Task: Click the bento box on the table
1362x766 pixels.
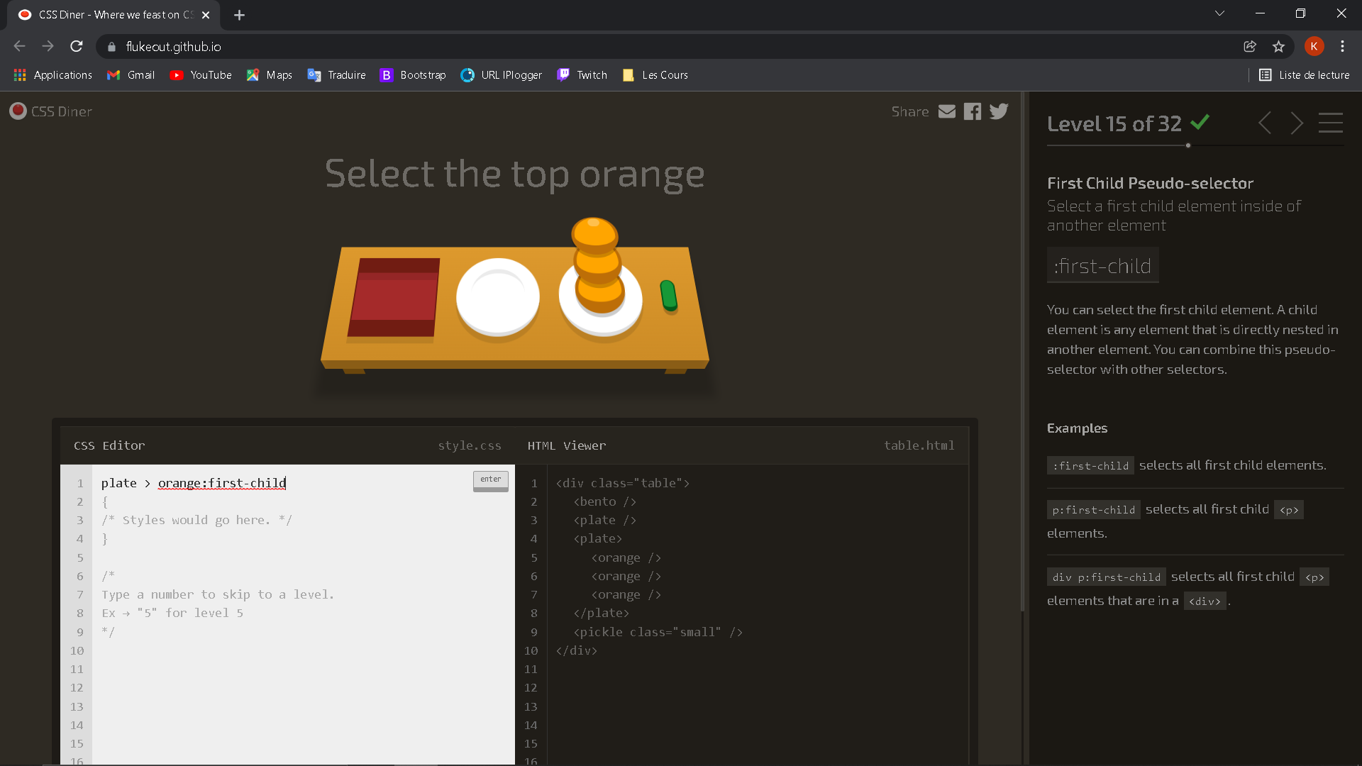Action: [x=394, y=297]
